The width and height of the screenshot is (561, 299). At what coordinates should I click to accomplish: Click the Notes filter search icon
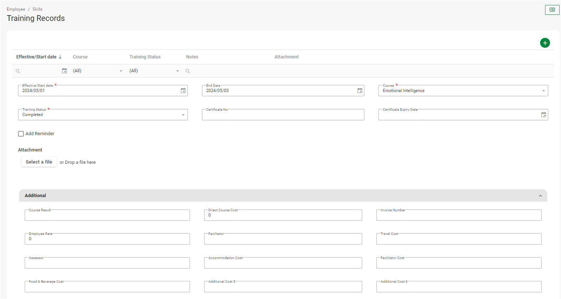click(x=188, y=71)
